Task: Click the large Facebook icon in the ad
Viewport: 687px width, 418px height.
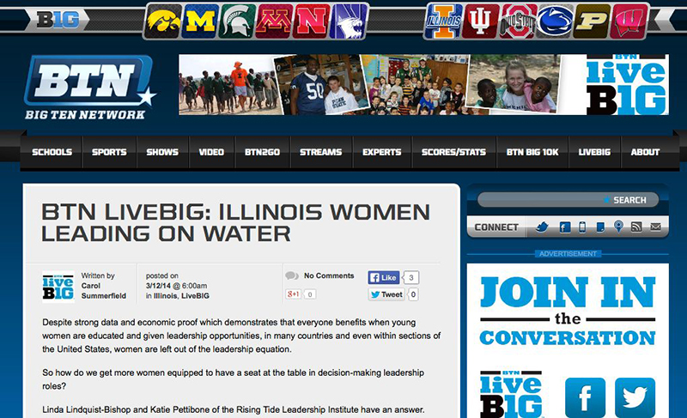Action: (586, 397)
